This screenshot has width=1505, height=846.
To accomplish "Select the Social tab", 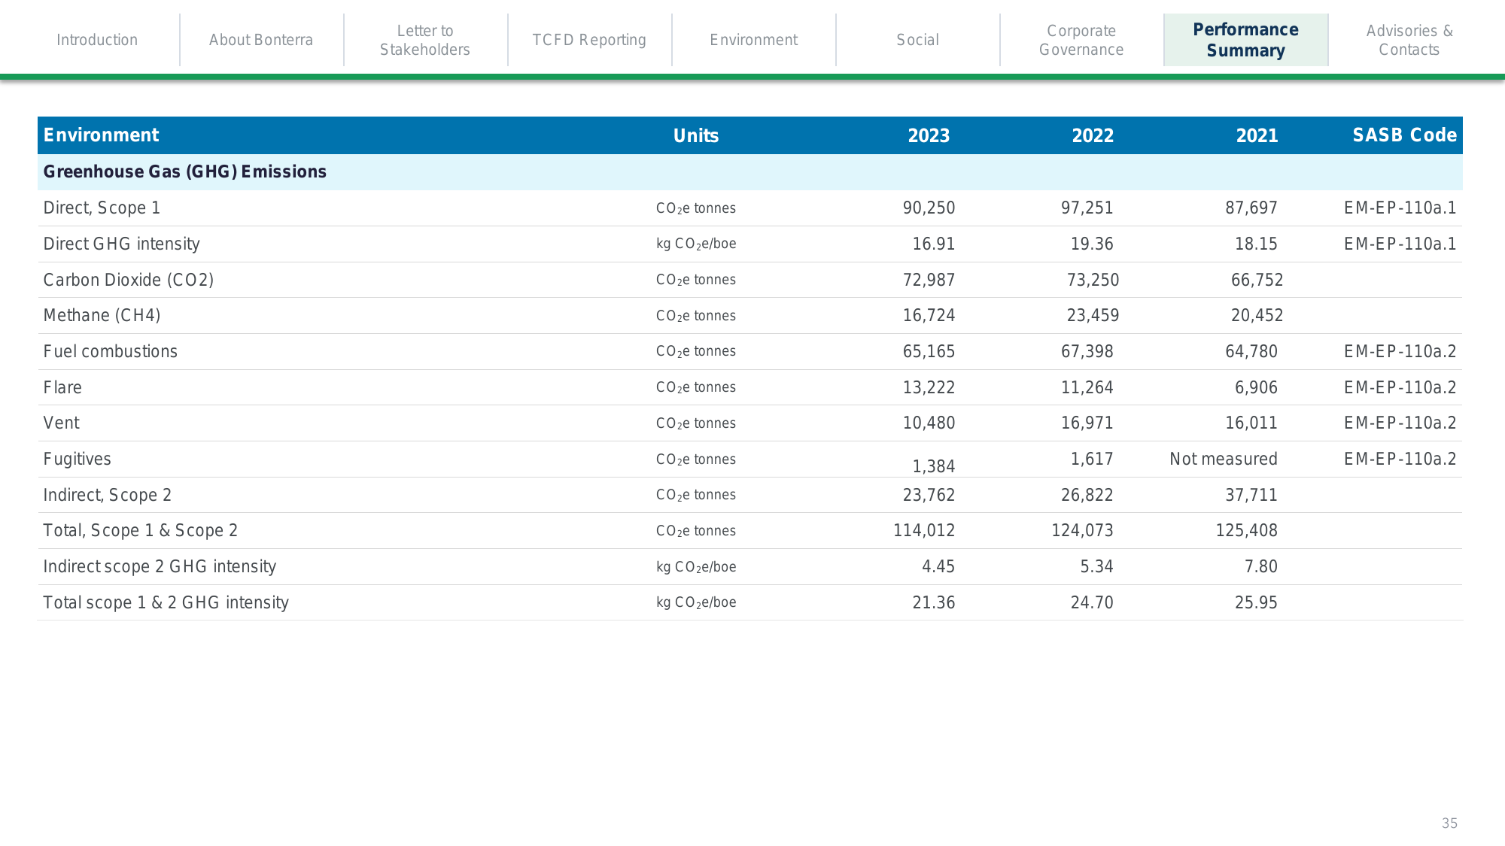I will click(x=918, y=40).
